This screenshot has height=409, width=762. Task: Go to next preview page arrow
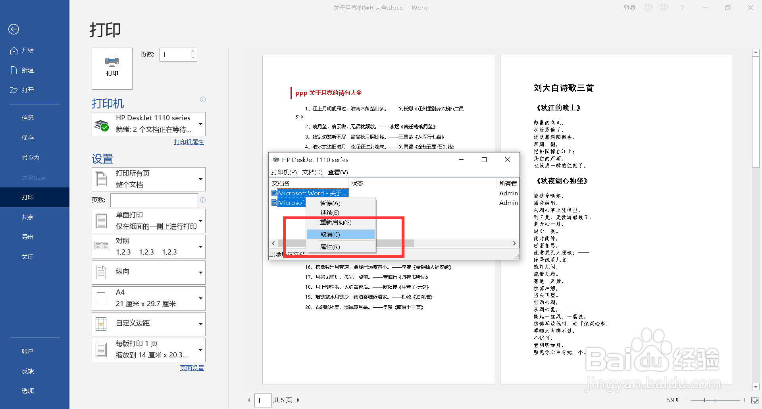coord(298,400)
